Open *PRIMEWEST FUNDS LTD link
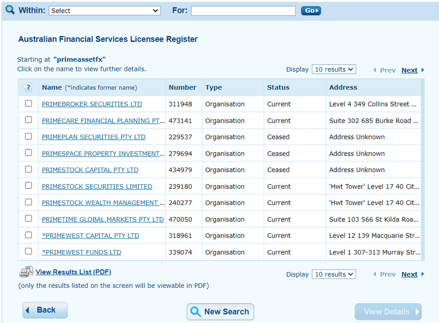This screenshot has height=323, width=439. [x=81, y=252]
